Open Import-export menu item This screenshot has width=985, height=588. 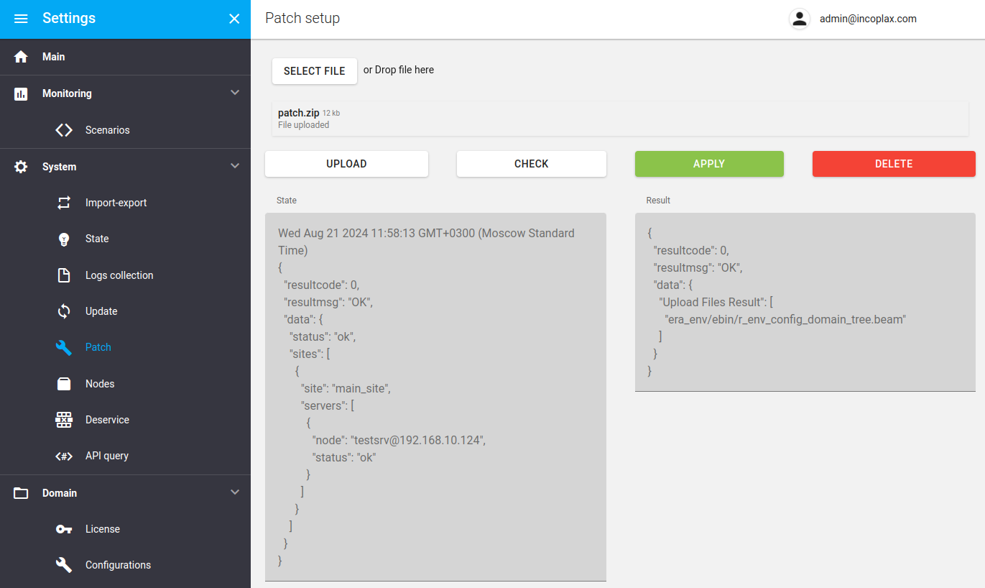[x=125, y=203]
